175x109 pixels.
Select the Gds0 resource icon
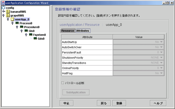click(35, 38)
